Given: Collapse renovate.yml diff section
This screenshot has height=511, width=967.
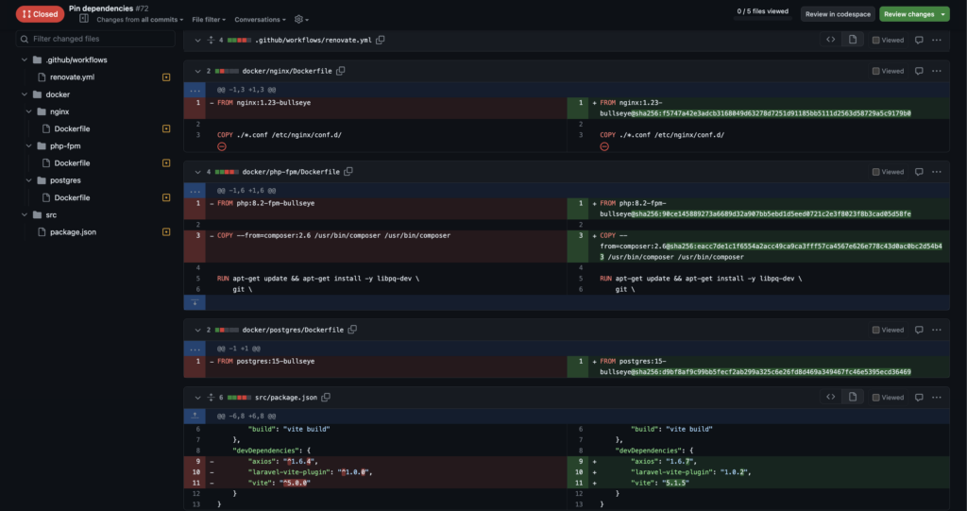Looking at the screenshot, I should [198, 40].
